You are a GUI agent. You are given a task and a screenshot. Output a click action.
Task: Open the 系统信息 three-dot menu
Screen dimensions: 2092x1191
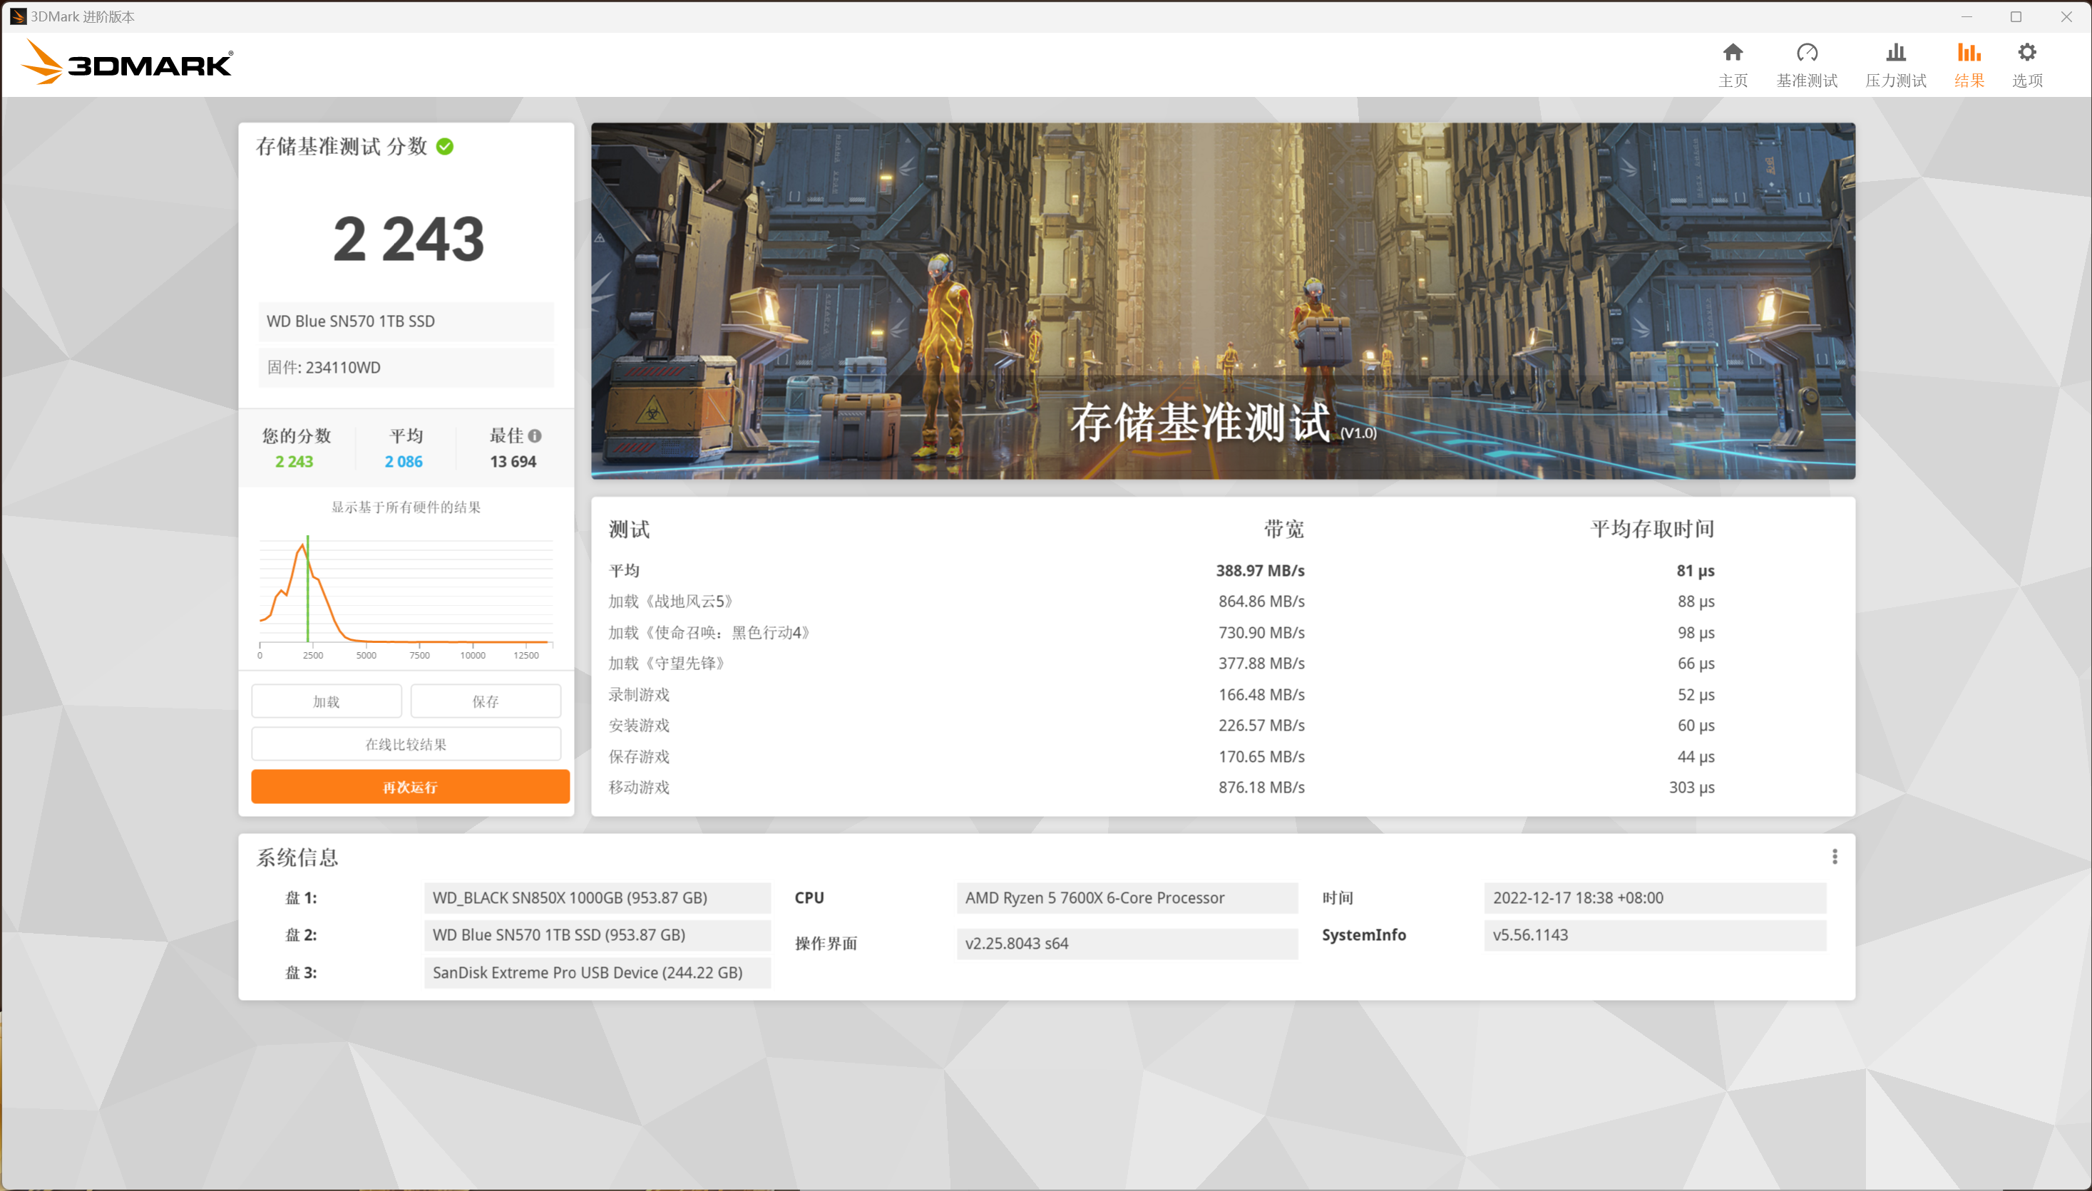pos(1837,855)
